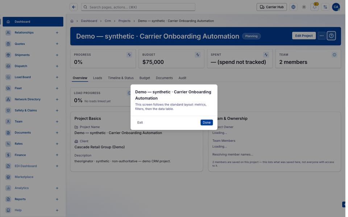348x217 pixels.
Task: Expand the Dispatch sidebar section
Action: pos(57,66)
